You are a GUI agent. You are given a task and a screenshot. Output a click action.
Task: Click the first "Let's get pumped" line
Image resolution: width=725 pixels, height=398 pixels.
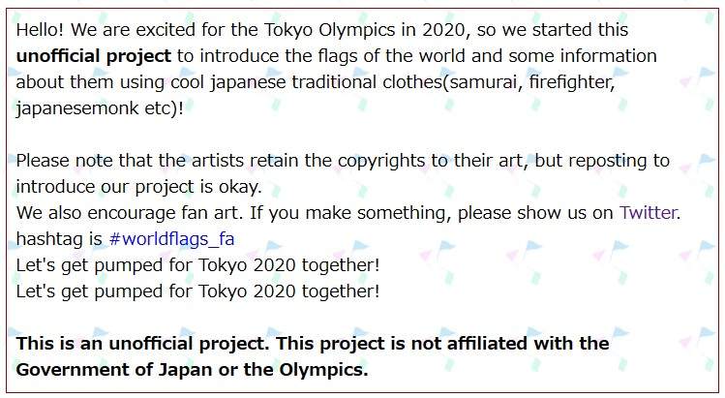point(197,263)
